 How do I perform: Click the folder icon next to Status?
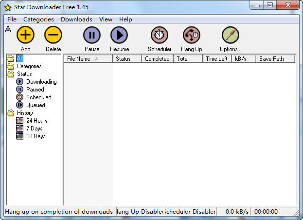(11, 74)
